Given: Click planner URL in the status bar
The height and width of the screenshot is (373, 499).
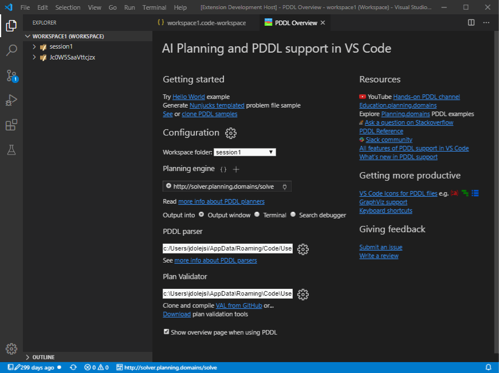Looking at the screenshot, I should 167,368.
